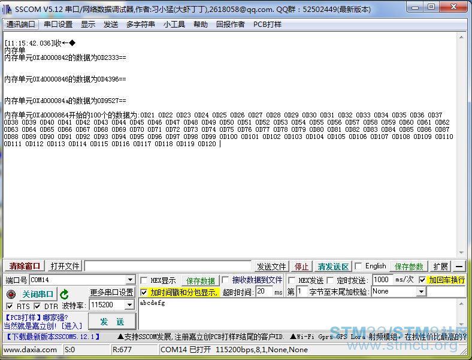
Task: Open the None checksum dropdown
Action: coord(421,291)
